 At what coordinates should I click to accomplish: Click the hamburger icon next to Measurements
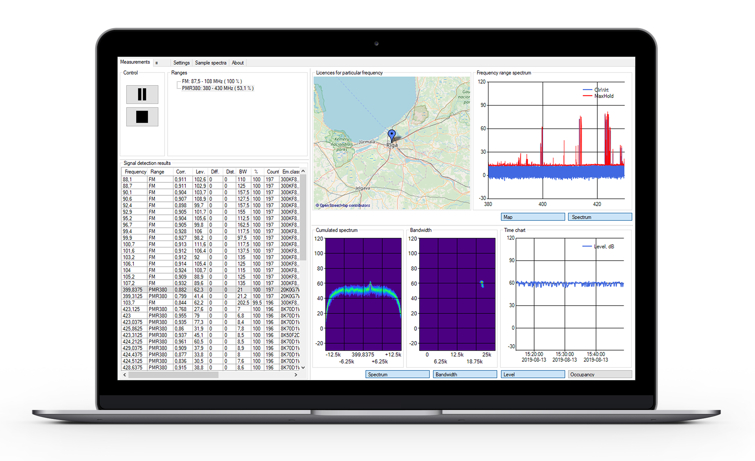tap(156, 63)
